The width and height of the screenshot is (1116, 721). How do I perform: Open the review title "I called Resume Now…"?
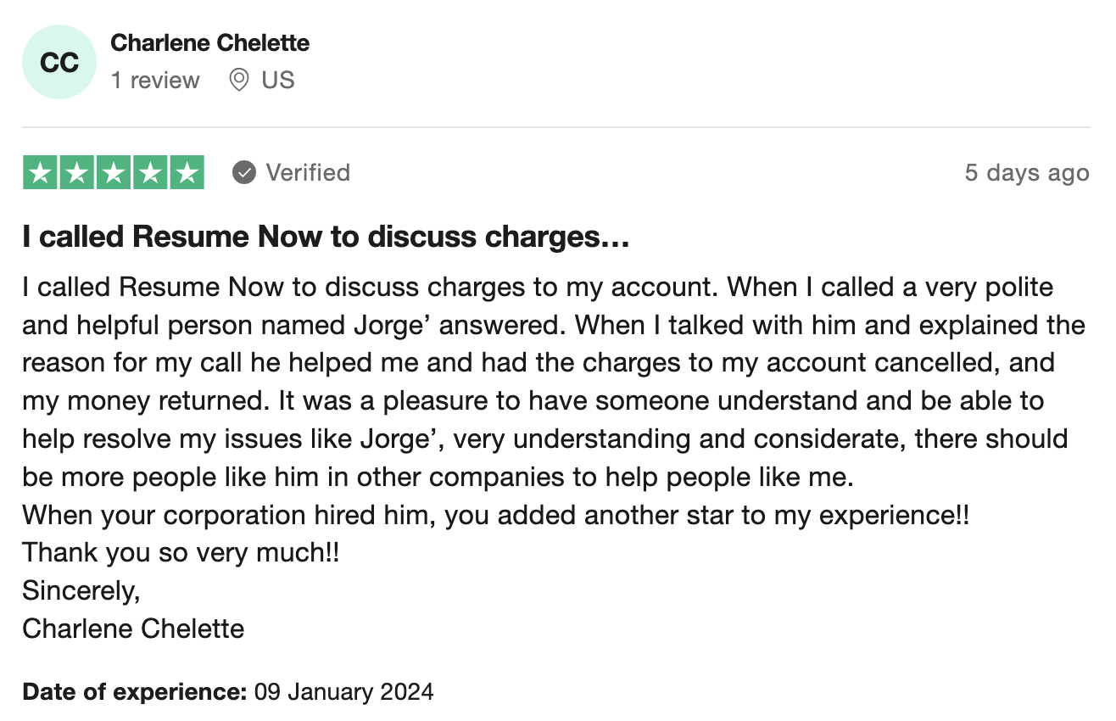[326, 238]
